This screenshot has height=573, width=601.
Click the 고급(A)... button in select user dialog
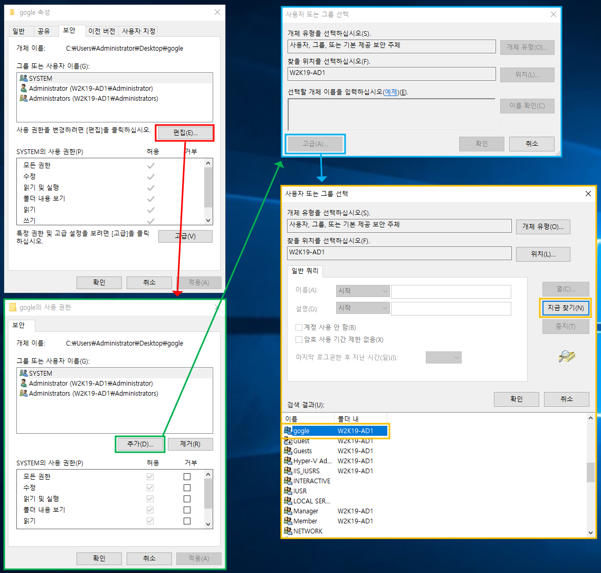[x=315, y=144]
